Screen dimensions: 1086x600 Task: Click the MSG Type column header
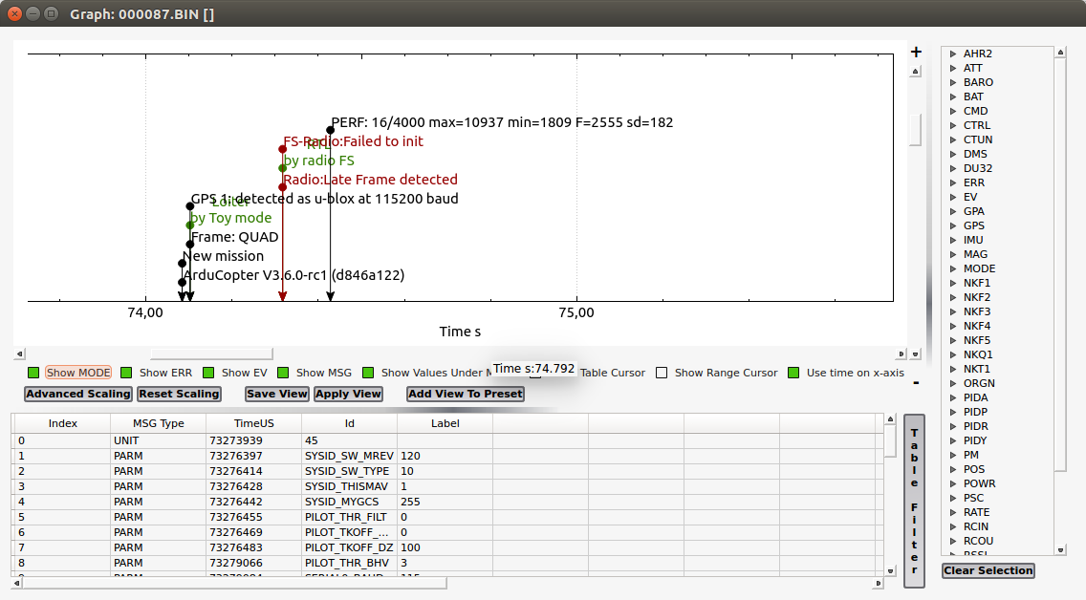[x=158, y=423]
